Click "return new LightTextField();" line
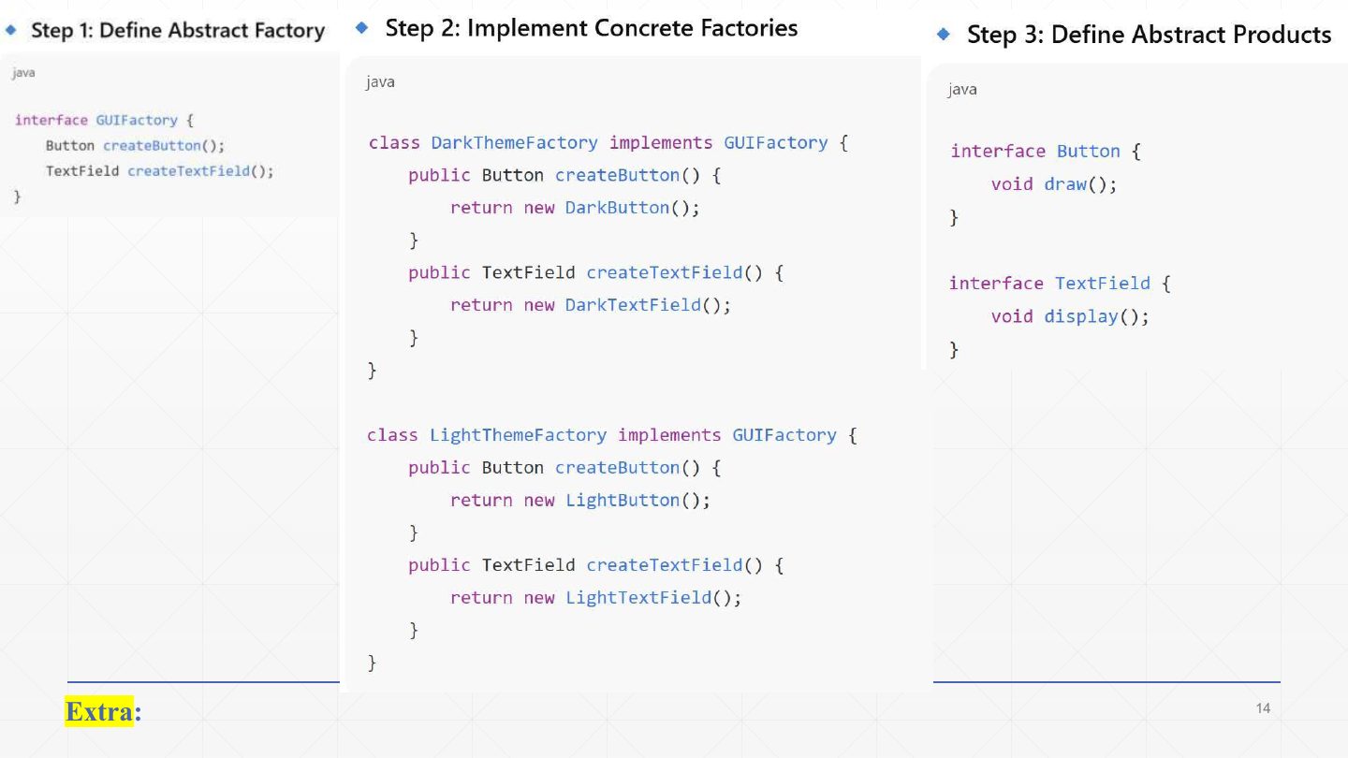 595,598
